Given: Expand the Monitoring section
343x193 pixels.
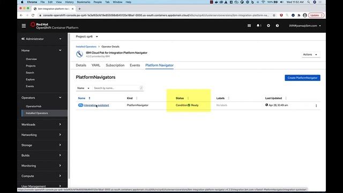Looking at the screenshot, I should coord(41,166).
